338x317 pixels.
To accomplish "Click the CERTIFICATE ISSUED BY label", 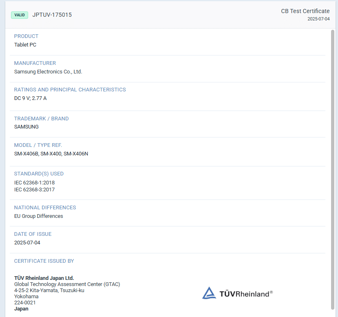I will coord(44,261).
